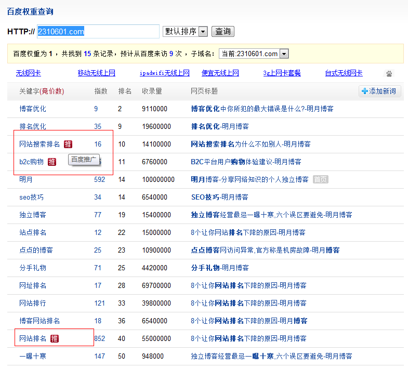408x368 pixels.
Task: Click 收录量 value 69700000
Action: coord(156,285)
